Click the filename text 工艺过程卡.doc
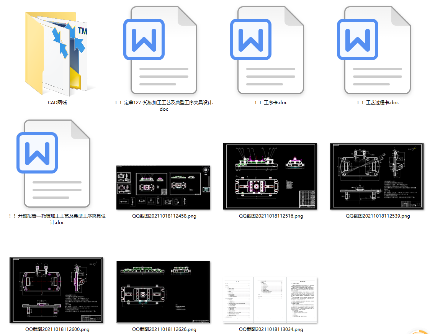Viewport: 430px width, 334px height. (378, 103)
